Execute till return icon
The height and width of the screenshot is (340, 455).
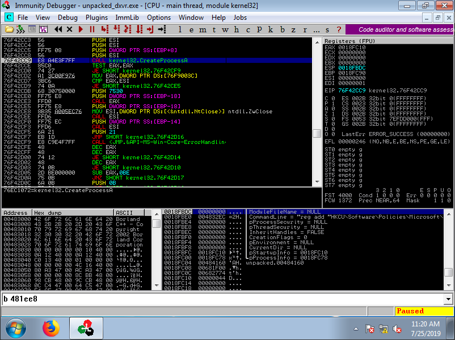[x=150, y=29]
